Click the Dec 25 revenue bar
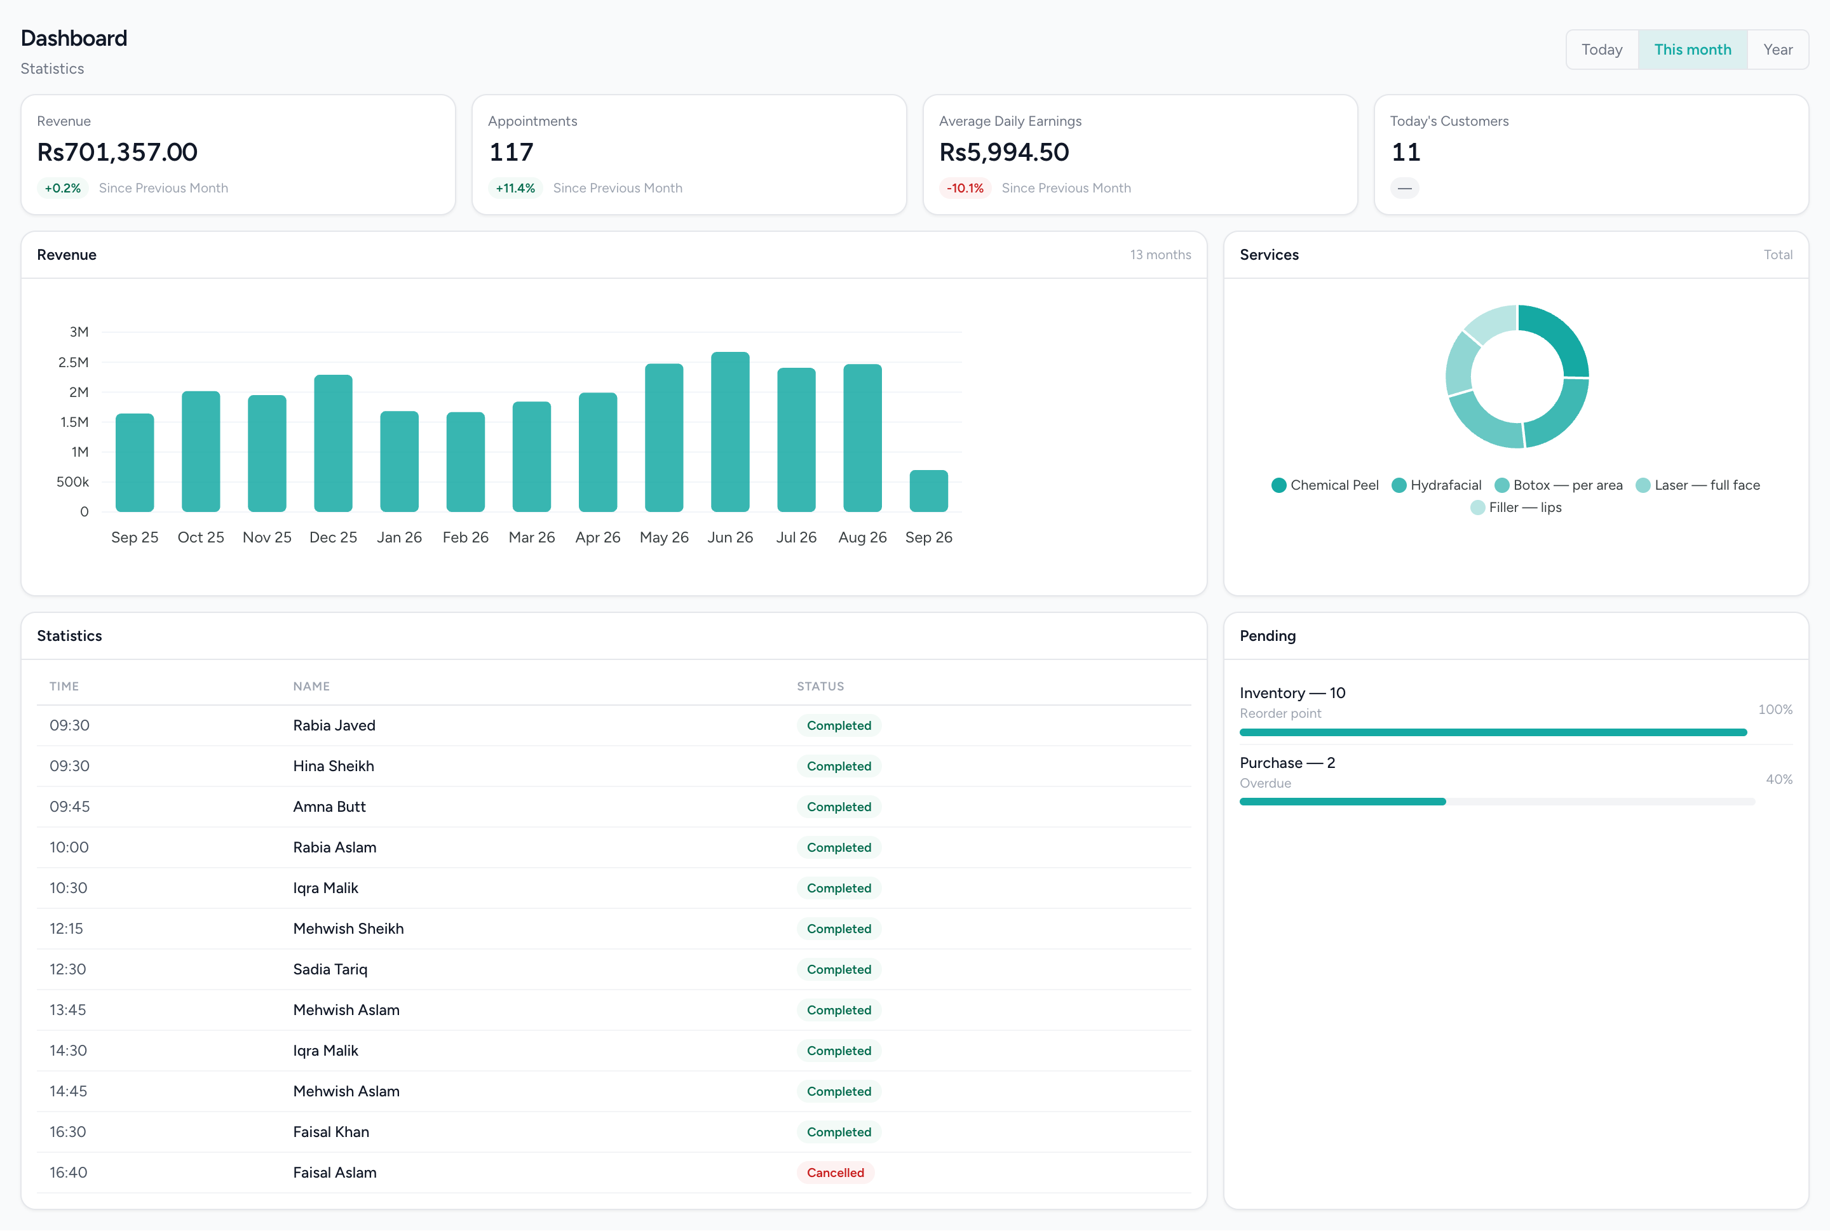This screenshot has height=1231, width=1830. coord(333,443)
